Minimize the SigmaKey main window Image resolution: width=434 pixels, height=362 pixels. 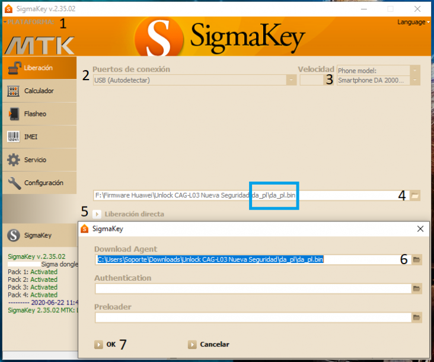[364, 9]
